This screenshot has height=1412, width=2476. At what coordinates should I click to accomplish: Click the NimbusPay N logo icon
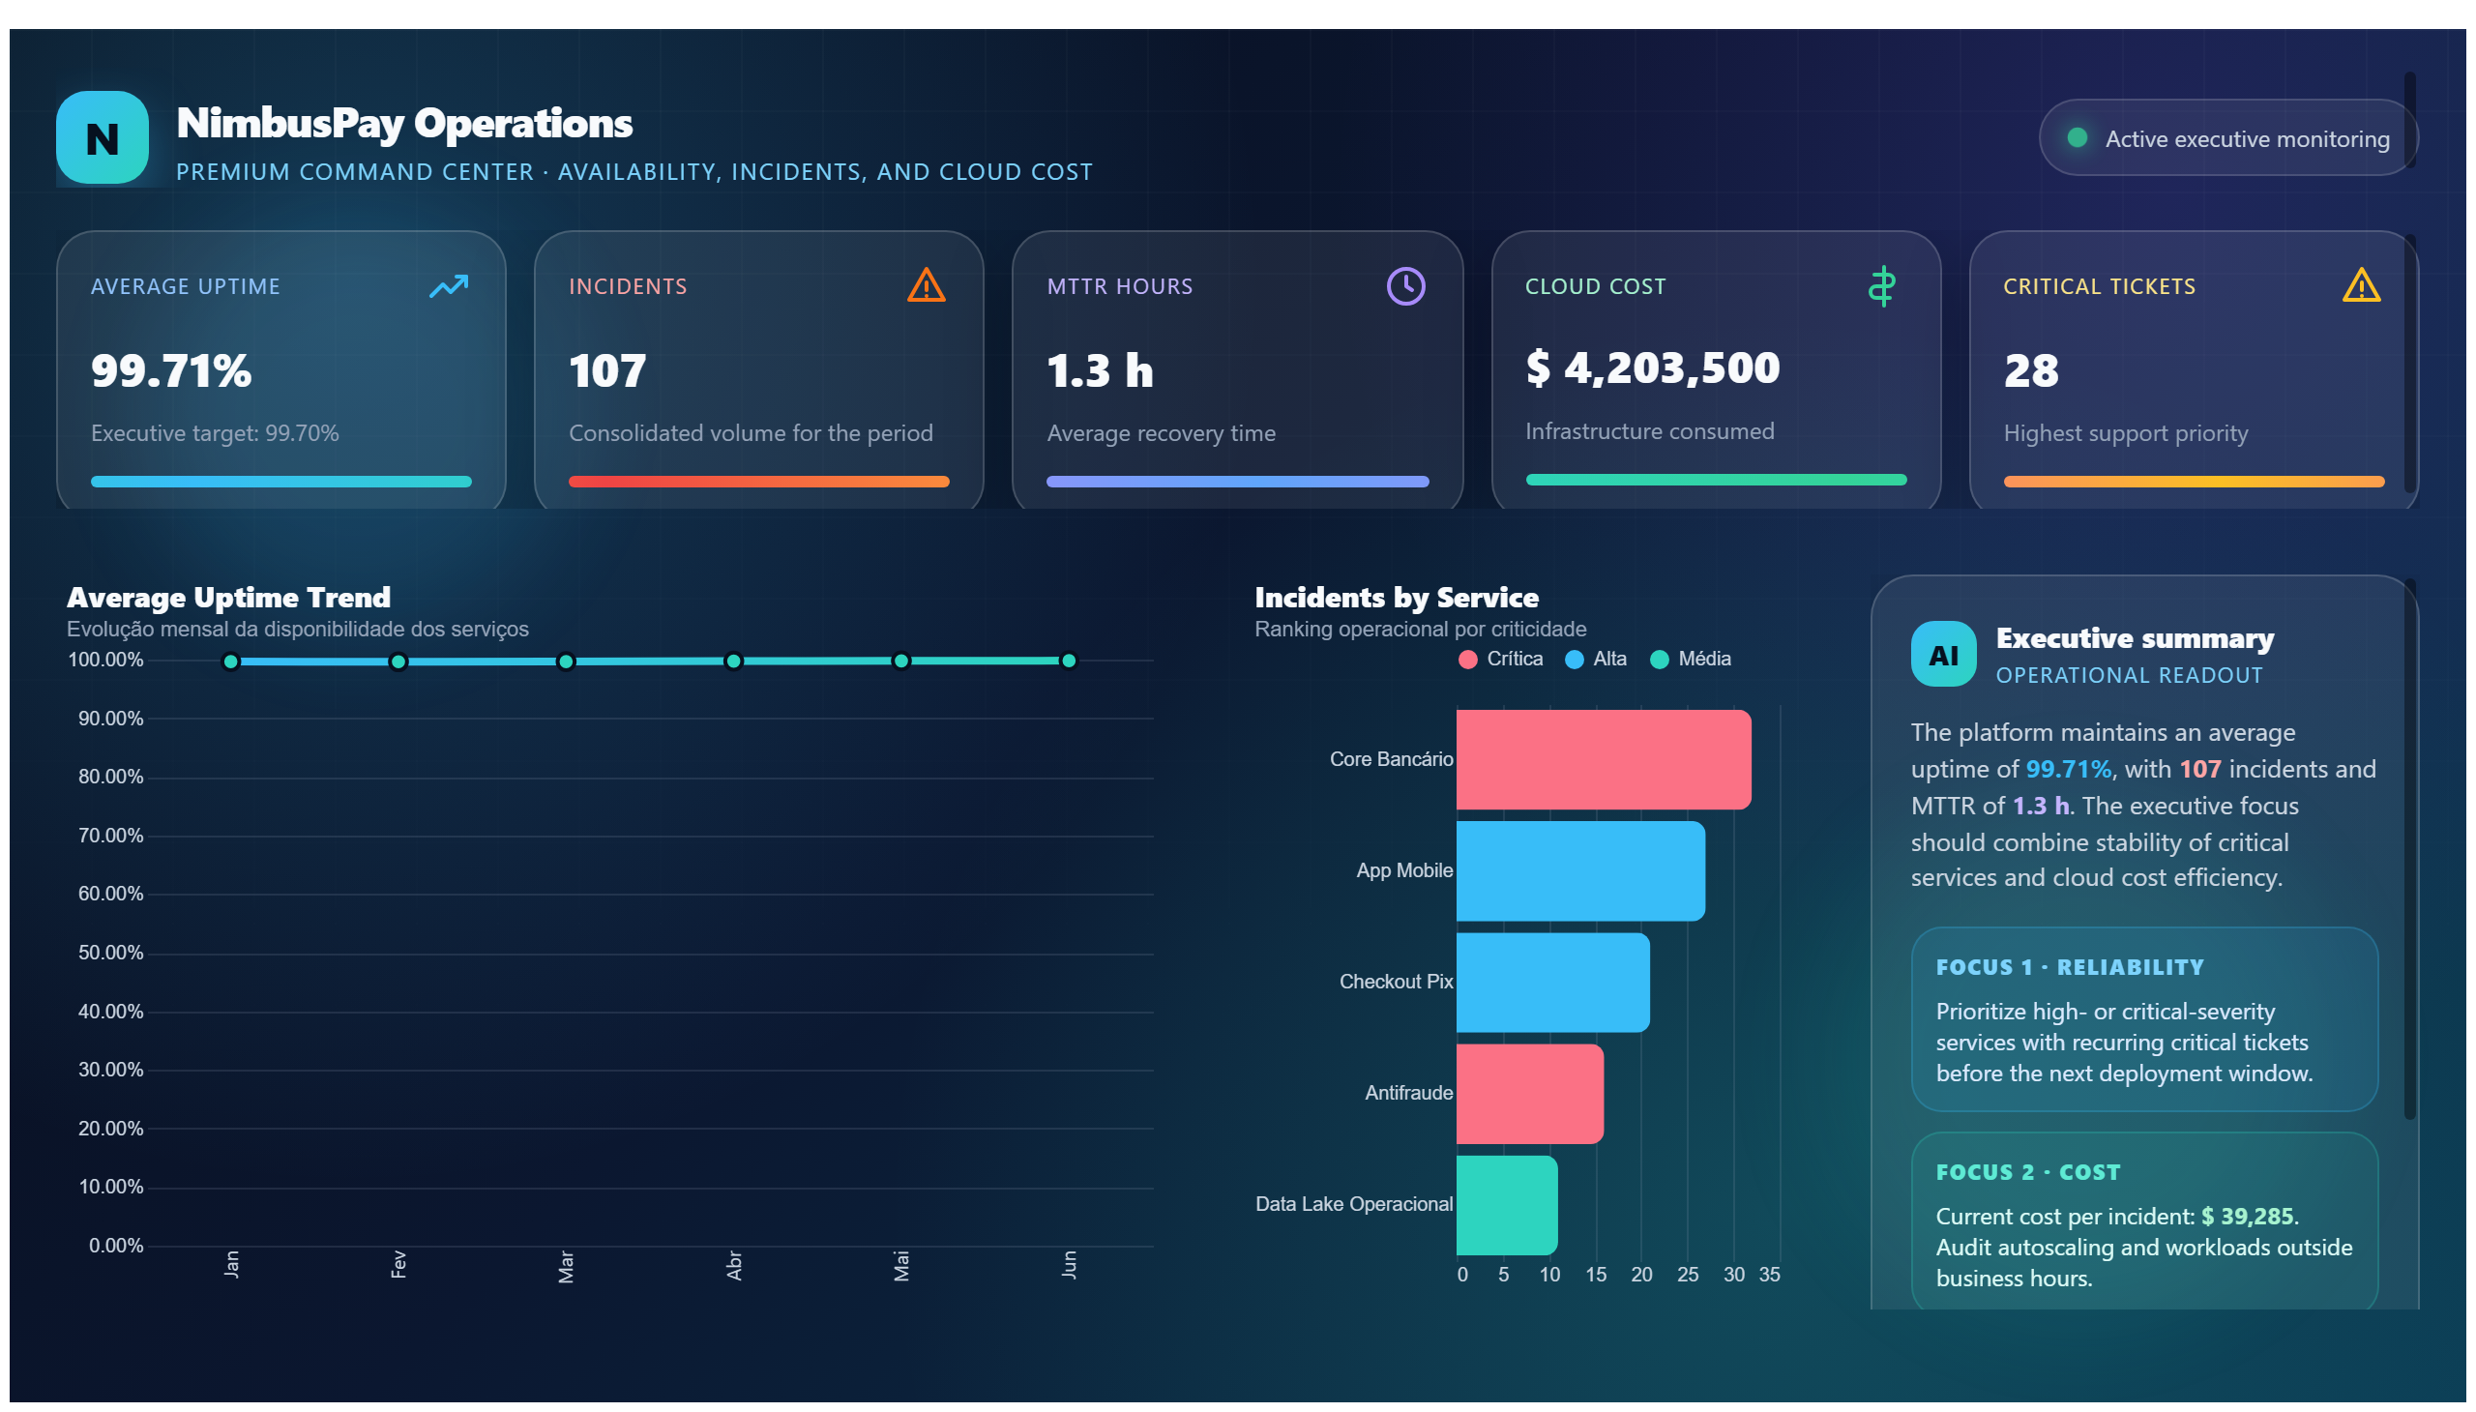tap(102, 137)
